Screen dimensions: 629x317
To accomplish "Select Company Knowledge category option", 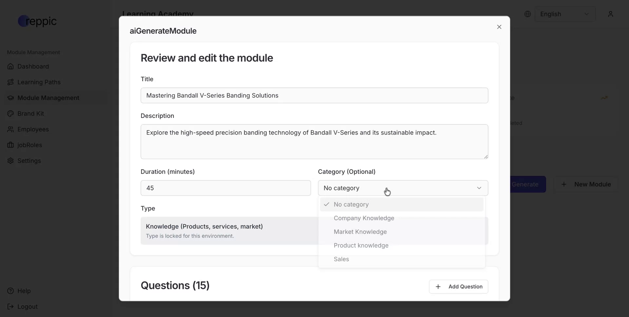I will click(x=364, y=218).
